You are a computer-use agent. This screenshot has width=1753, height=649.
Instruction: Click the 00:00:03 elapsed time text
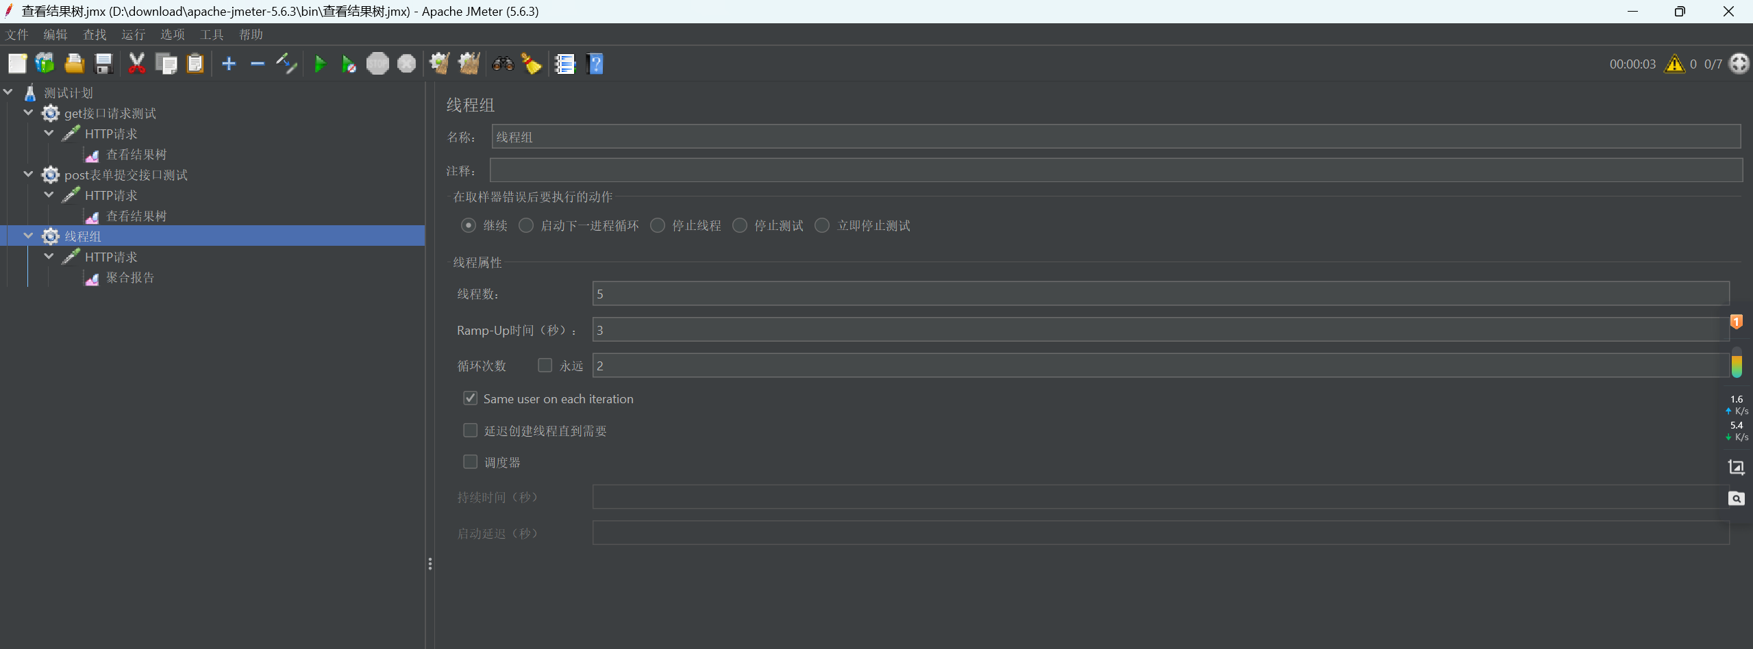tap(1632, 64)
